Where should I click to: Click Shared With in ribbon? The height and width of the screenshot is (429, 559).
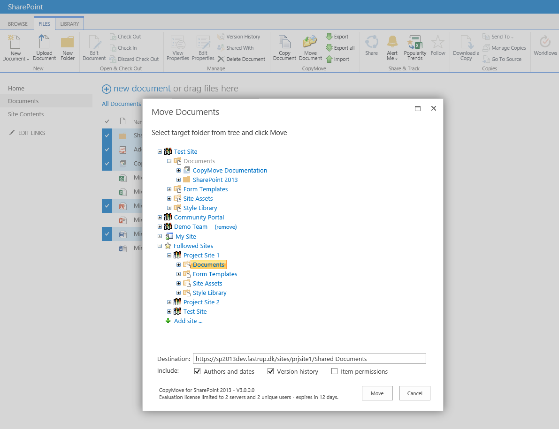[x=236, y=48]
